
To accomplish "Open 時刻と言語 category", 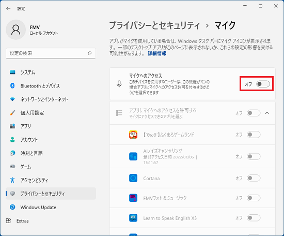I will [51, 153].
